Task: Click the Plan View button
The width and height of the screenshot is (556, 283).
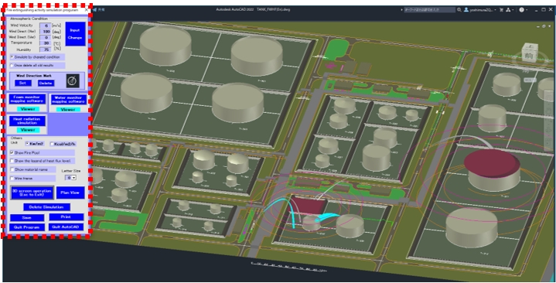Action: [70, 193]
